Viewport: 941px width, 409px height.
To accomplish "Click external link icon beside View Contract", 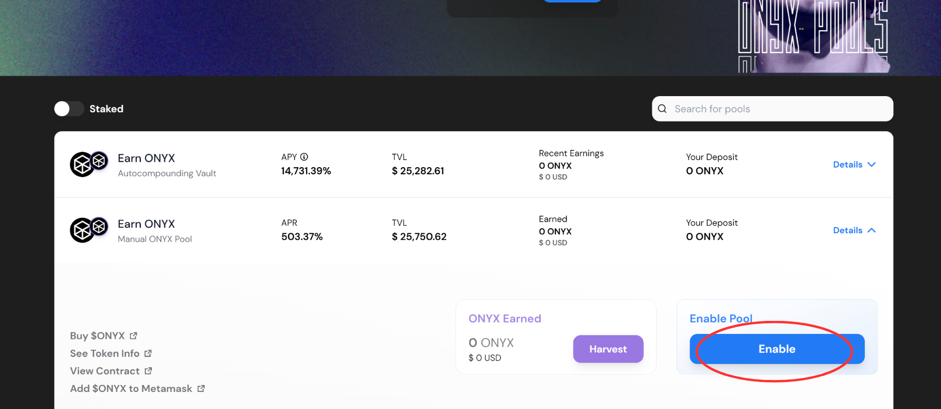I will 148,371.
